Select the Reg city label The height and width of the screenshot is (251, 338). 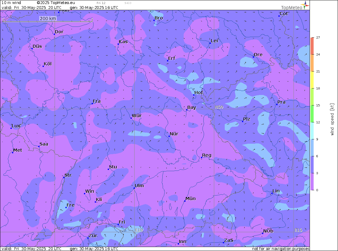click(207, 155)
